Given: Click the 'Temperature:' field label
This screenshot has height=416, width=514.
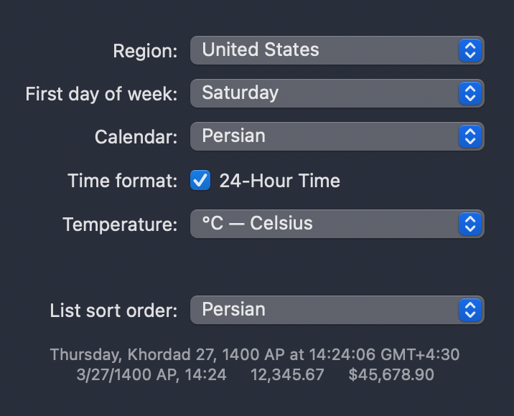Looking at the screenshot, I should tap(120, 224).
